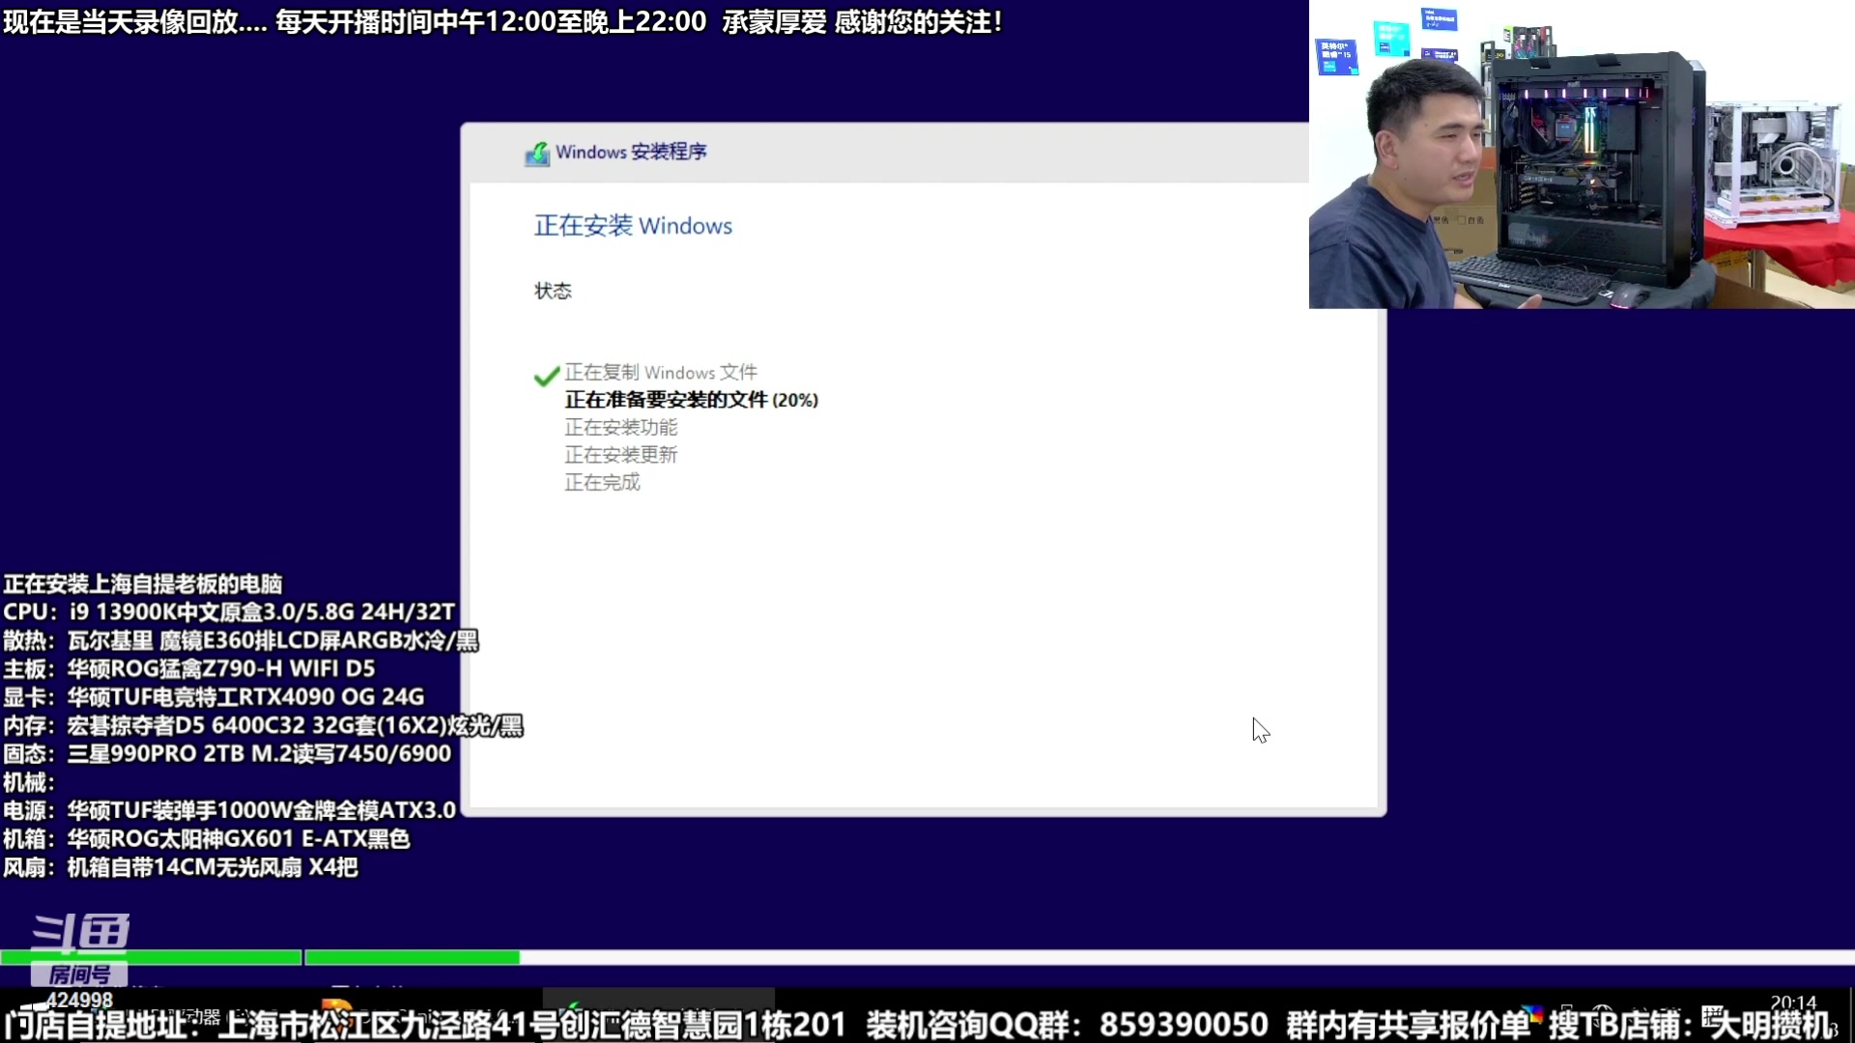This screenshot has width=1855, height=1043.
Task: Select the 正在完成 pending status entry
Action: pos(602,483)
